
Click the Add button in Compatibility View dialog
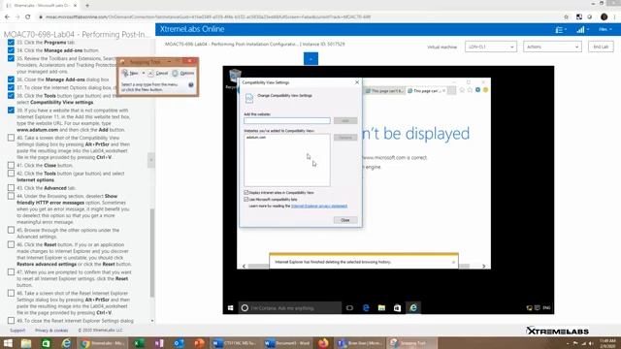click(x=345, y=120)
